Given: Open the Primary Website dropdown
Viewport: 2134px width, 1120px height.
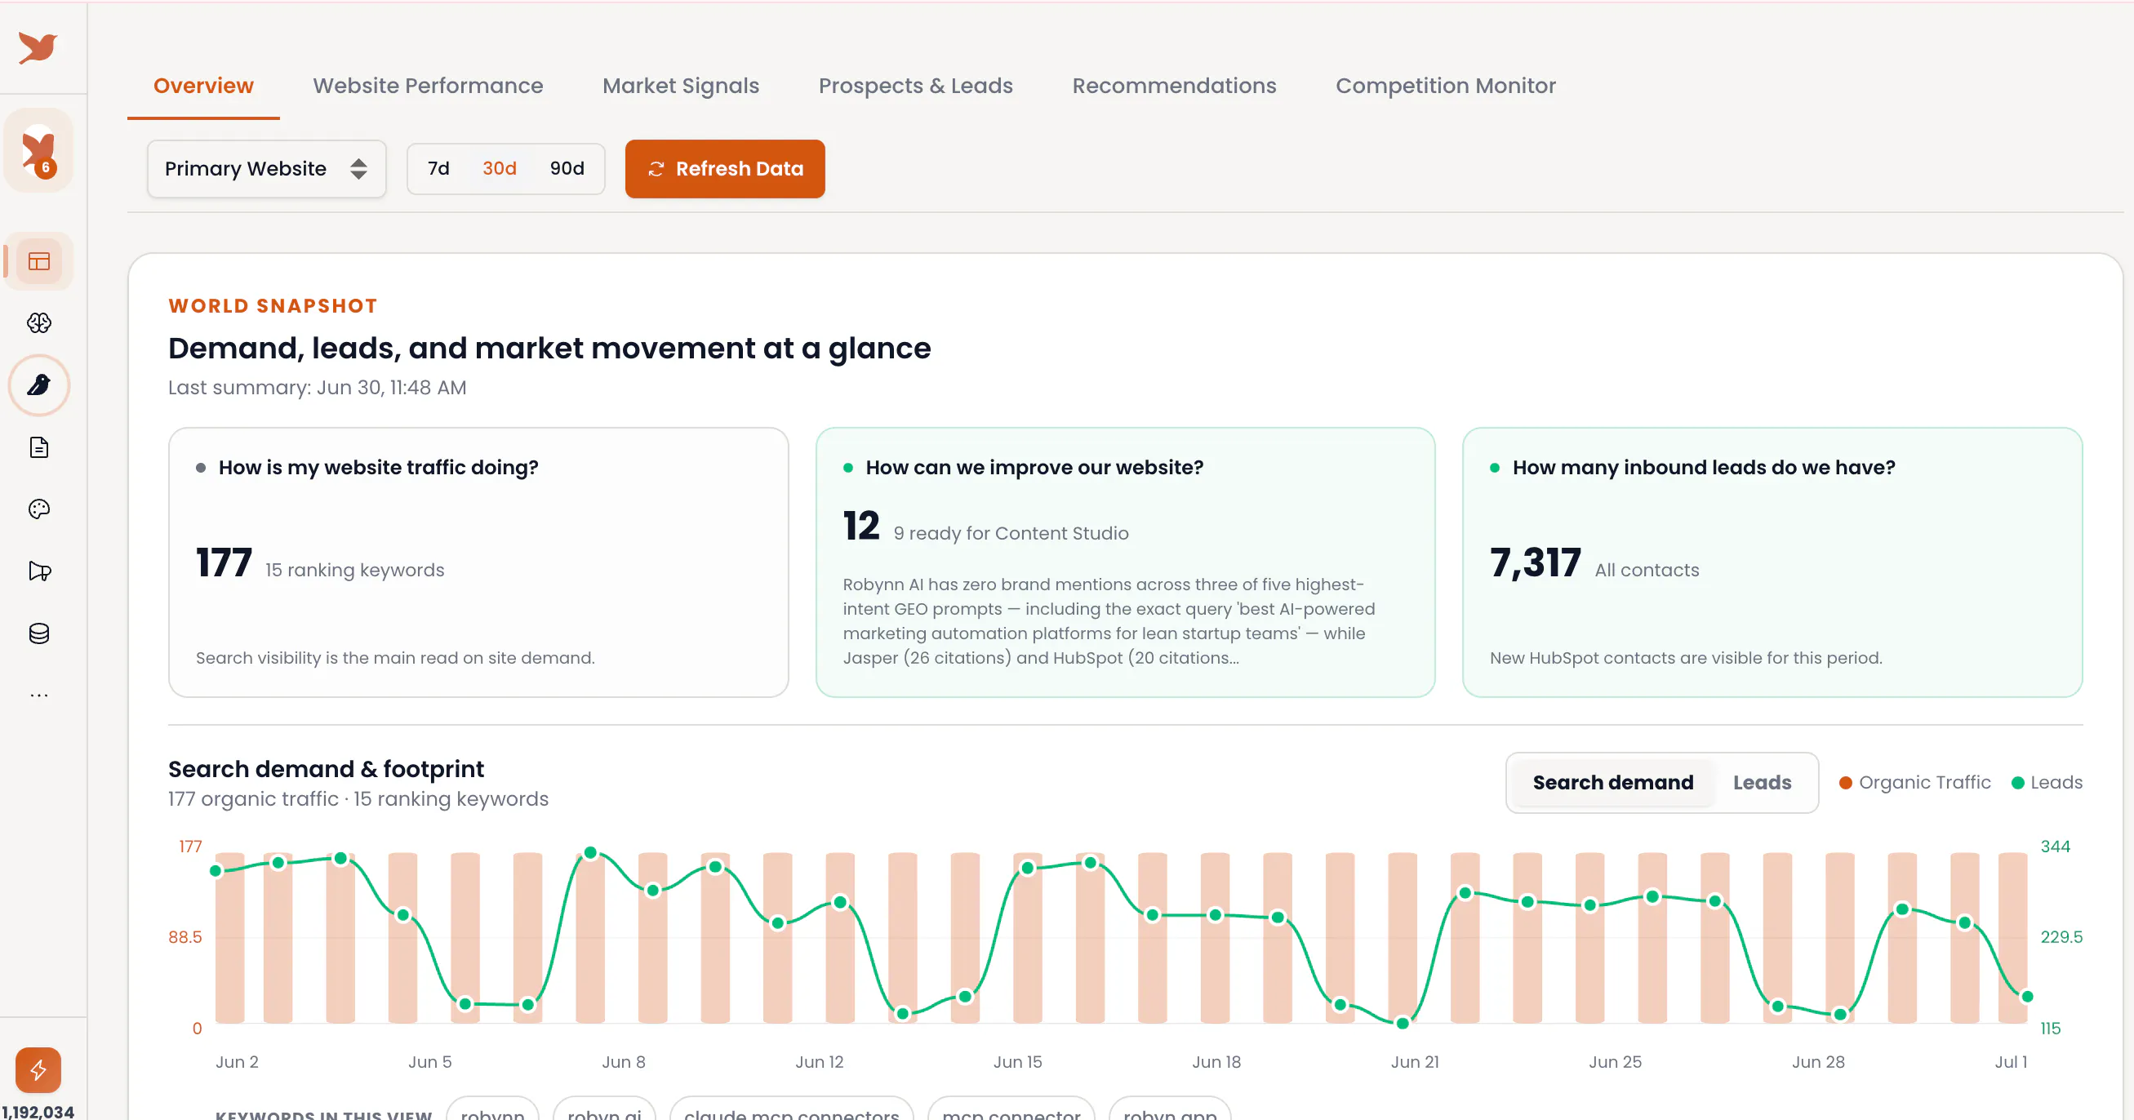Looking at the screenshot, I should coord(267,169).
